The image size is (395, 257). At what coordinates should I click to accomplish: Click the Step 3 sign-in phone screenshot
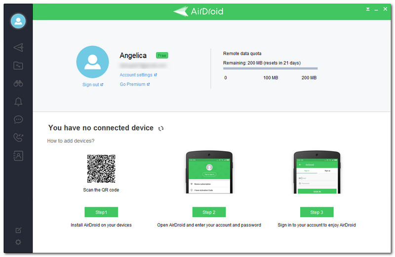tap(317, 172)
